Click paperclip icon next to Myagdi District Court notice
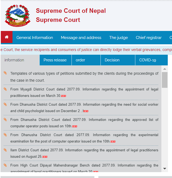Screen dimensions: 172x178 5,89
